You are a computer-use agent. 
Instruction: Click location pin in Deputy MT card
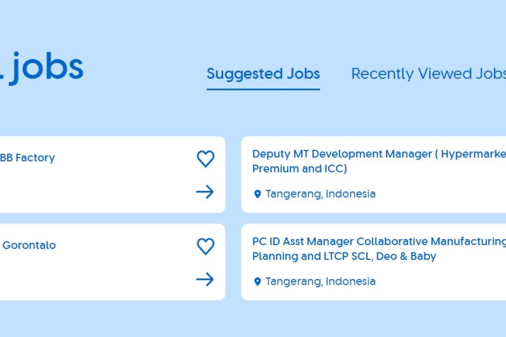coord(257,194)
